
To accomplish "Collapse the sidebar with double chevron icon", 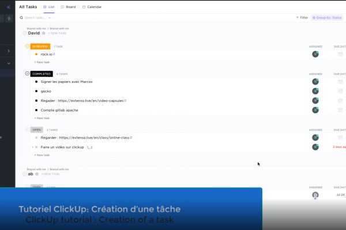I will tap(9, 7).
